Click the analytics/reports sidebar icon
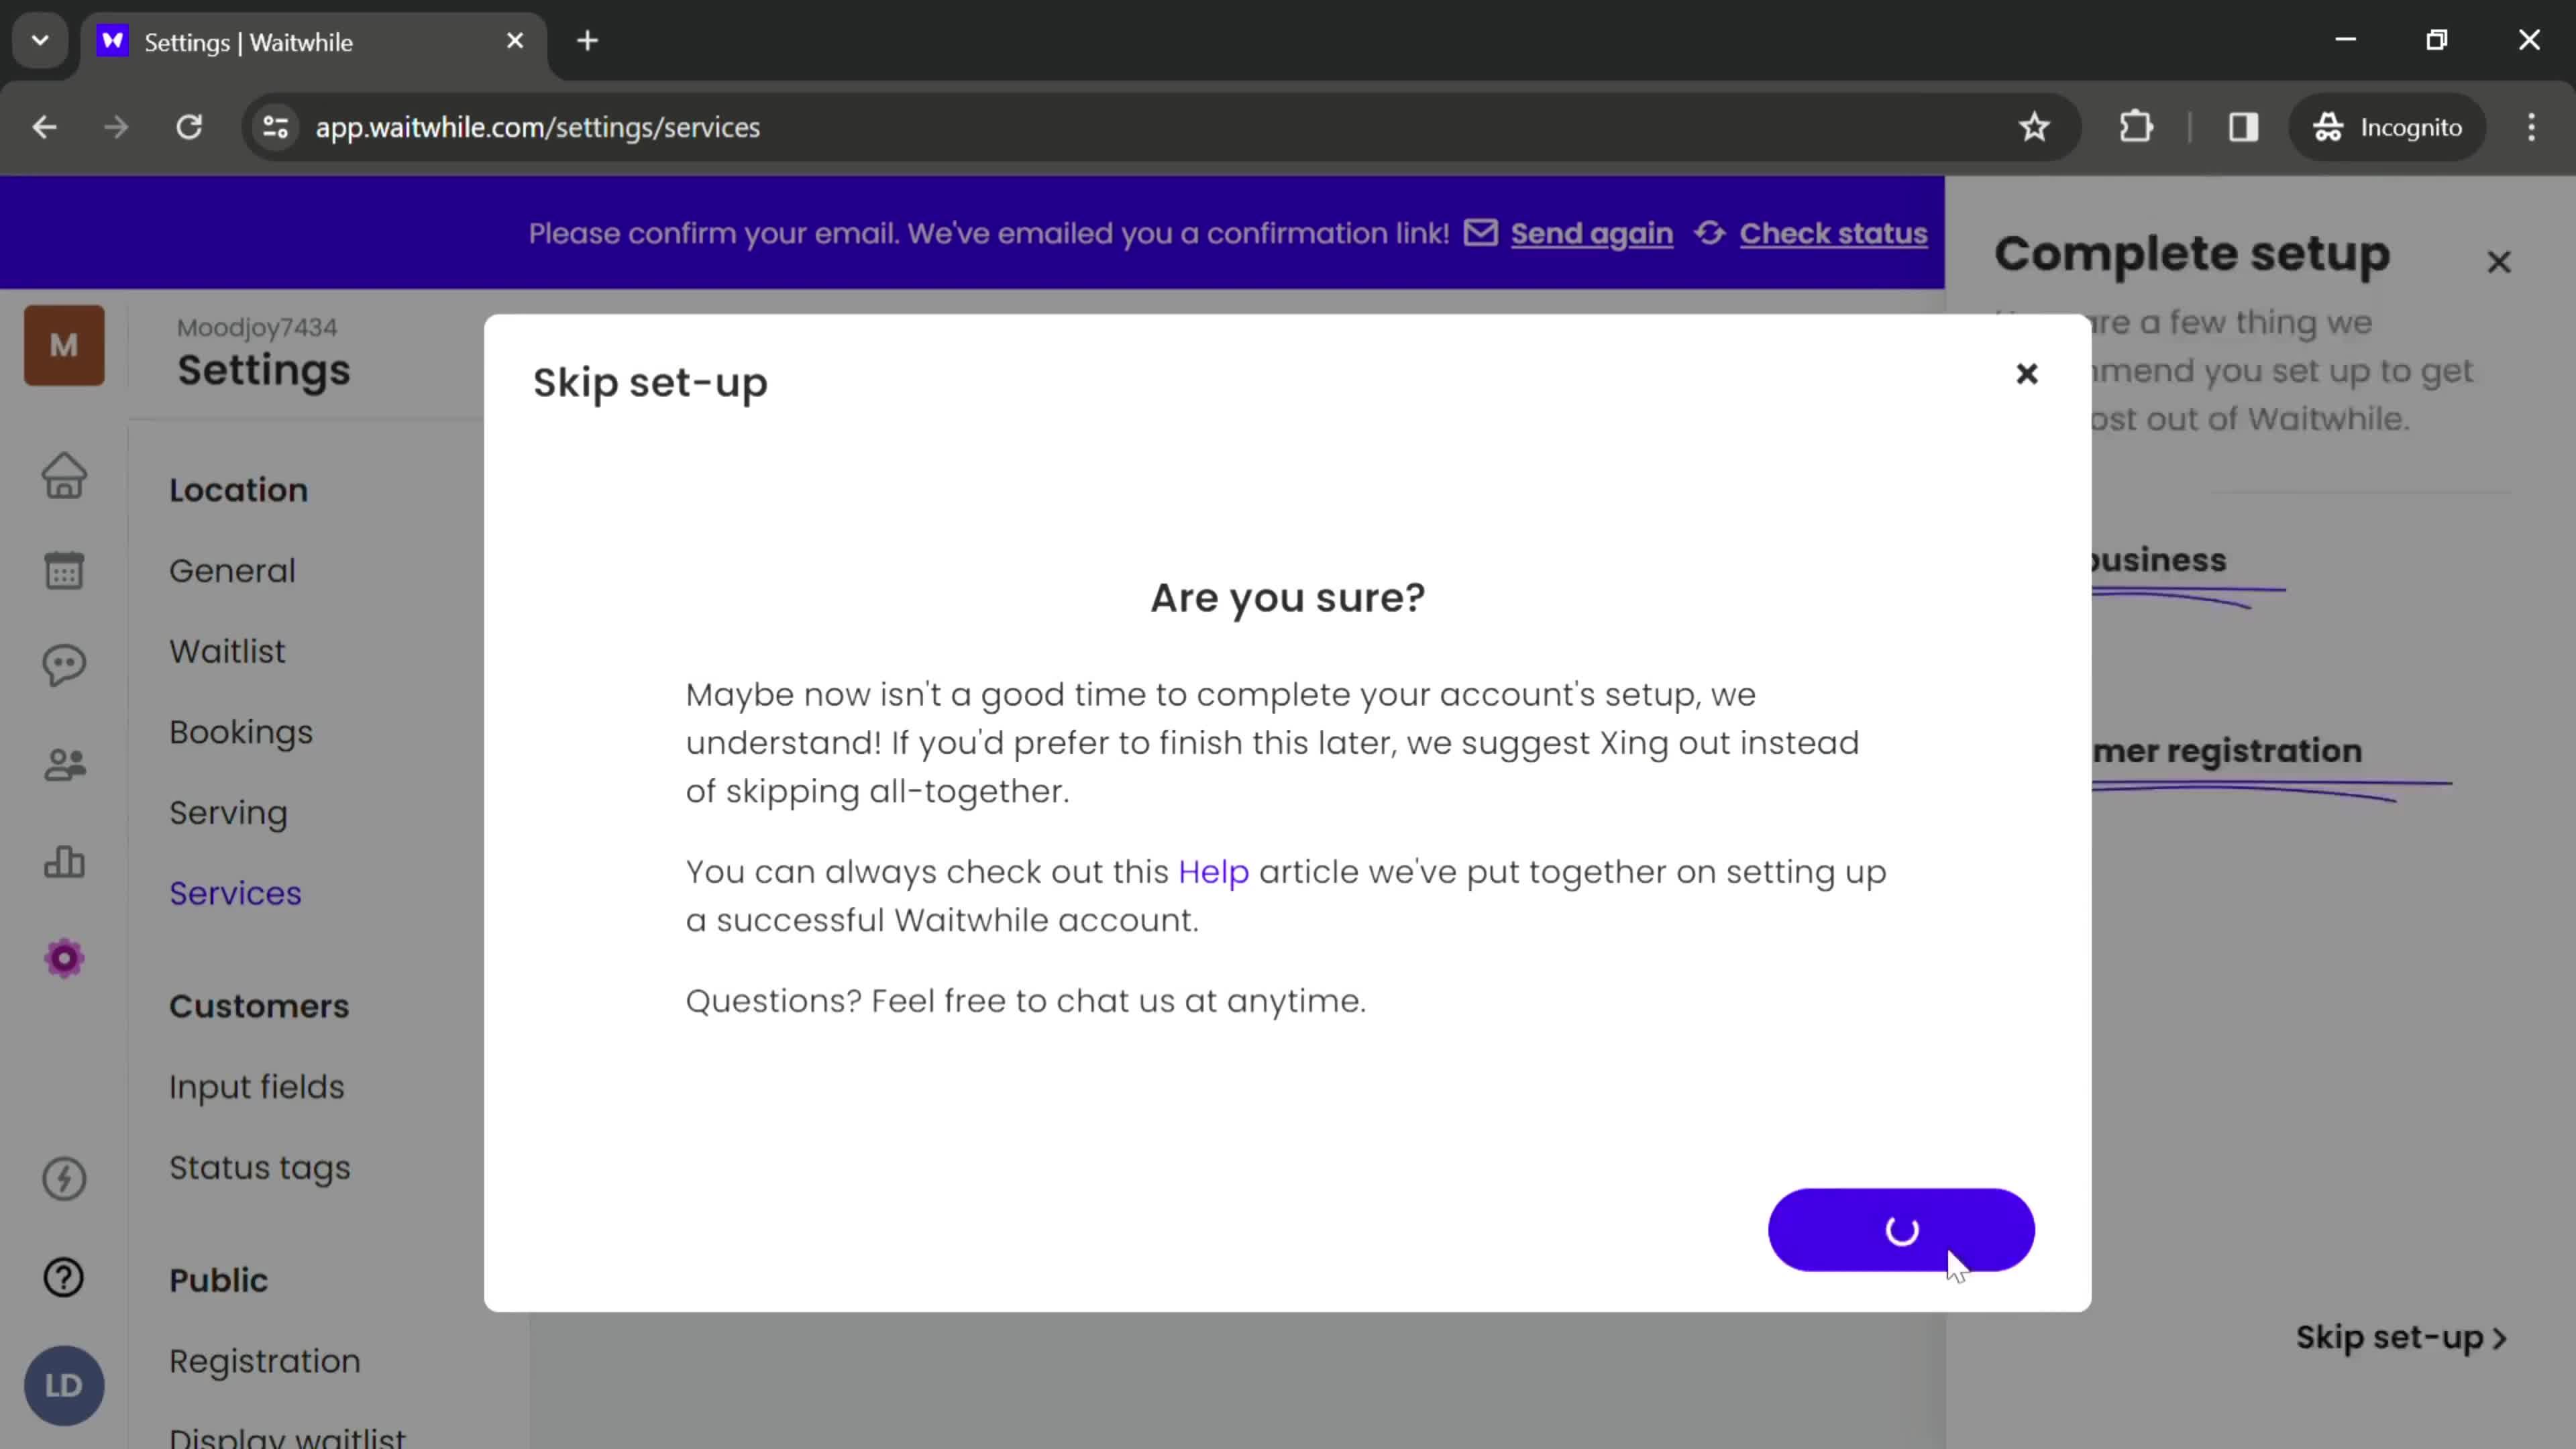 pyautogui.click(x=64, y=861)
